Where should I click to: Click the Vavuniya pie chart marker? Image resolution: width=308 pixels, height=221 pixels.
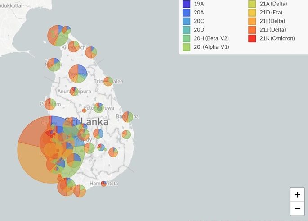pyautogui.click(x=78, y=74)
